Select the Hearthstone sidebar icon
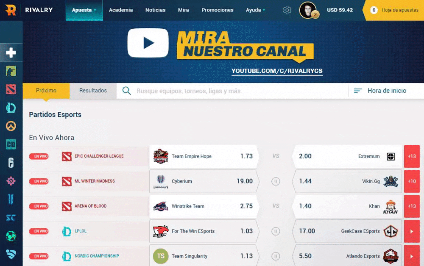Image resolution: width=424 pixels, height=266 pixels. 11,181
